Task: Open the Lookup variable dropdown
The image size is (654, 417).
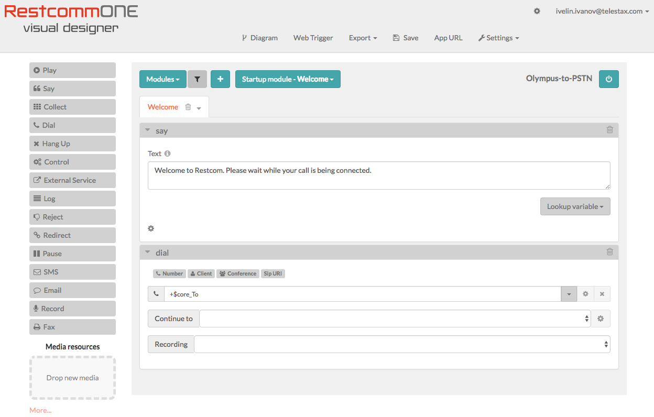Action: point(575,206)
